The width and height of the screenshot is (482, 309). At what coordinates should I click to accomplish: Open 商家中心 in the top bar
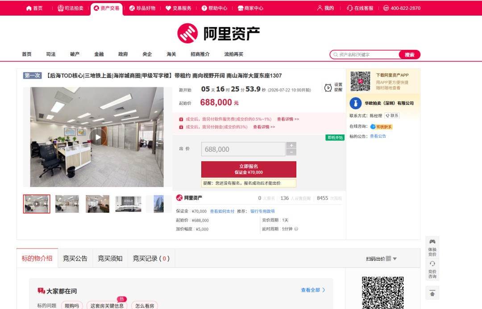pyautogui.click(x=250, y=8)
